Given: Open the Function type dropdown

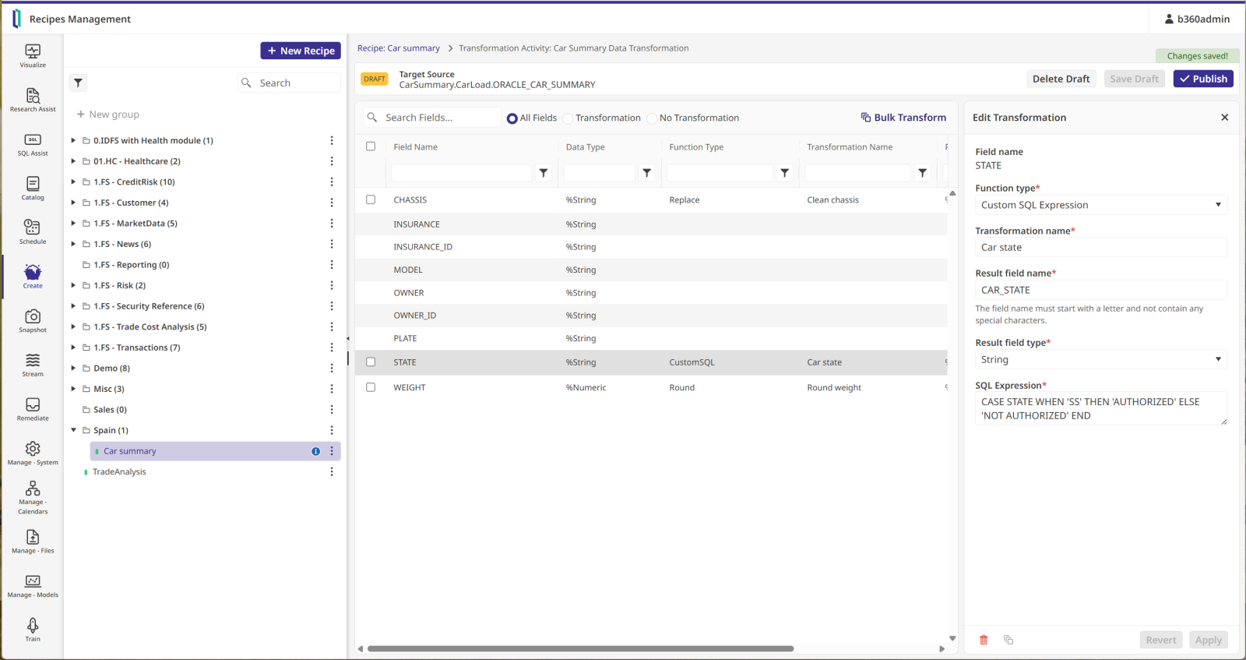Looking at the screenshot, I should pyautogui.click(x=1100, y=205).
